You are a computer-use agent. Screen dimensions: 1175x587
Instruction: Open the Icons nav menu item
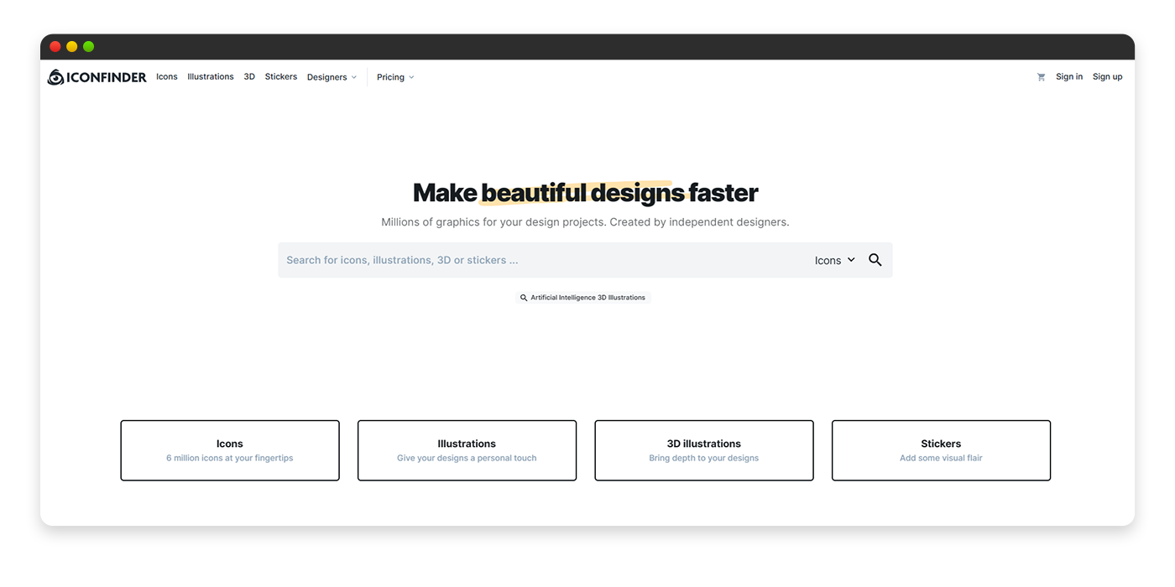[x=167, y=76]
